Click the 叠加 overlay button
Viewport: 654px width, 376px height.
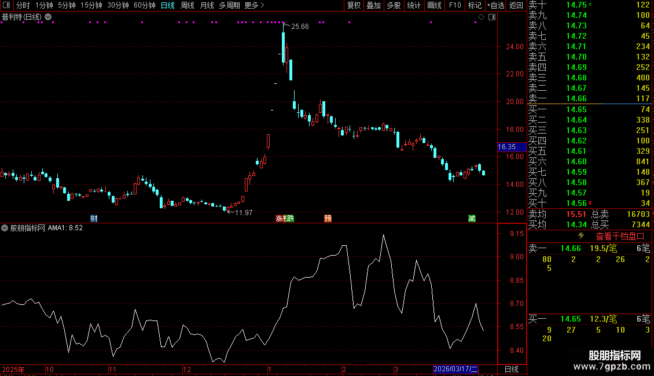pyautogui.click(x=373, y=5)
